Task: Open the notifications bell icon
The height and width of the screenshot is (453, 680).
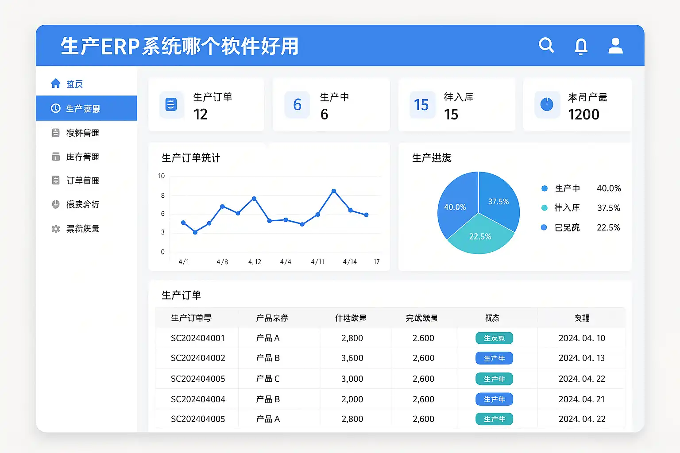Action: (x=581, y=46)
